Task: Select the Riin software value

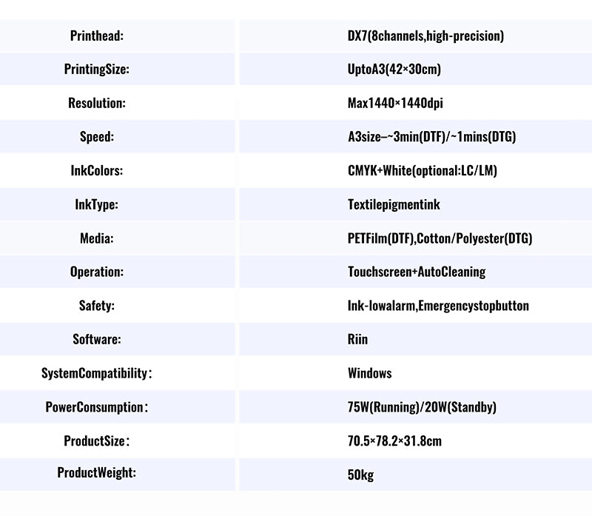Action: pos(357,340)
